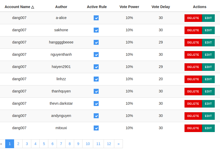
Task: Sort by Account Name ascending triangle
Action: 33,7
